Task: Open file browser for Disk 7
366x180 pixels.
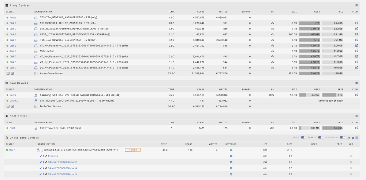Action: 356,56
